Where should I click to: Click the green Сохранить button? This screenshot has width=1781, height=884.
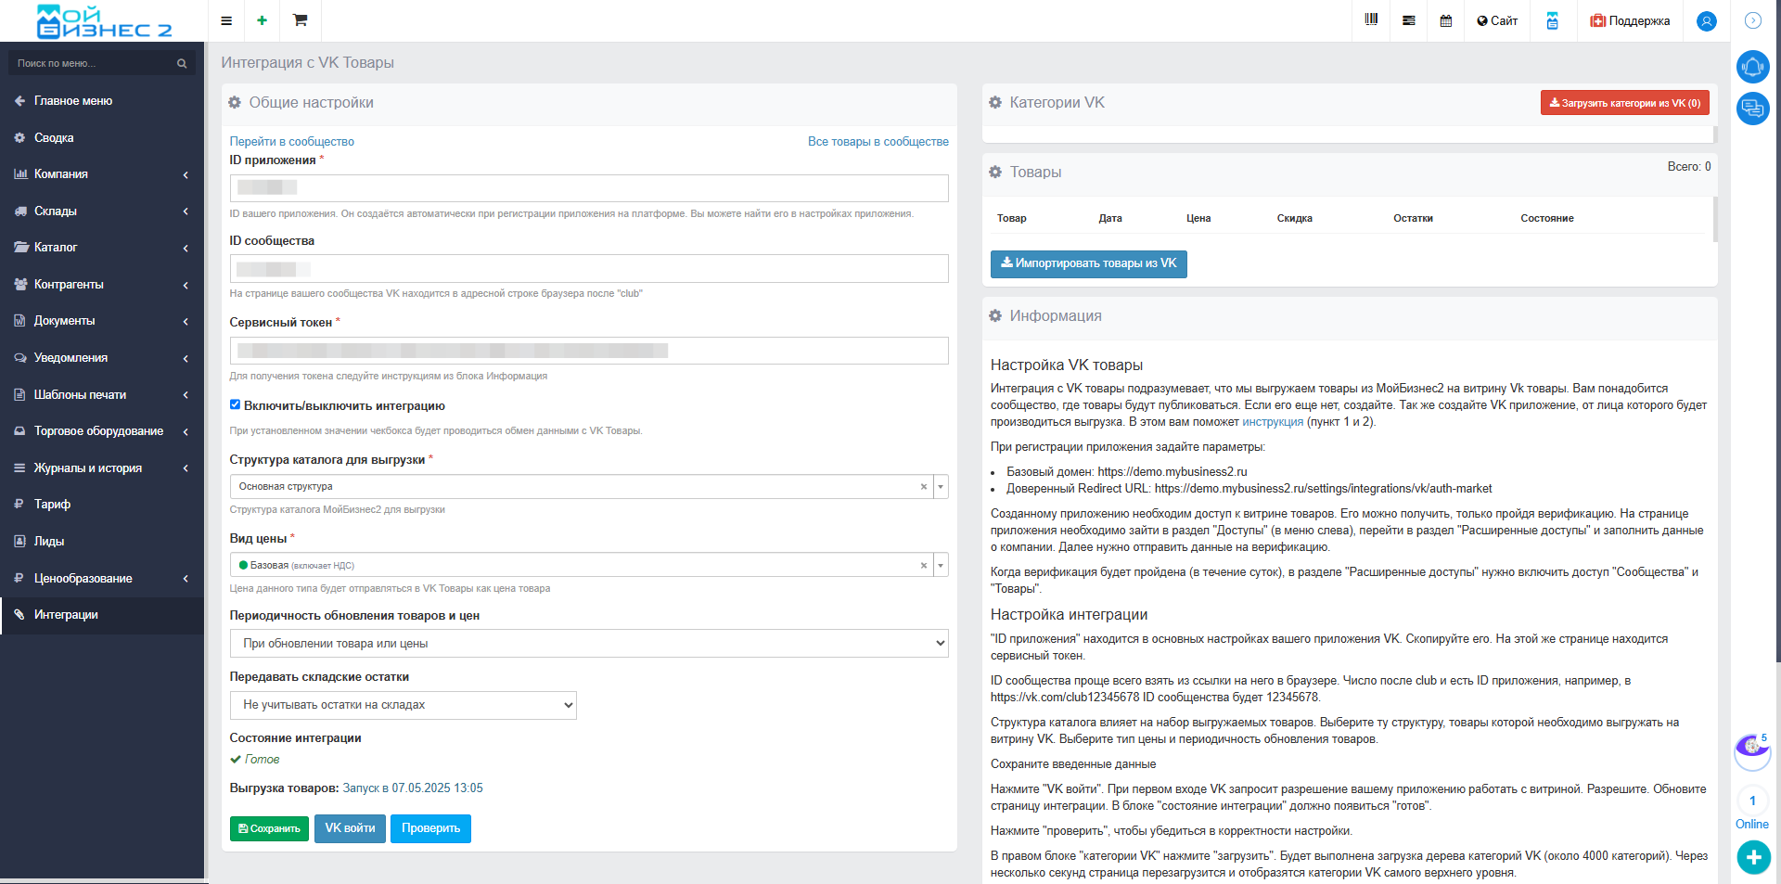pyautogui.click(x=269, y=828)
